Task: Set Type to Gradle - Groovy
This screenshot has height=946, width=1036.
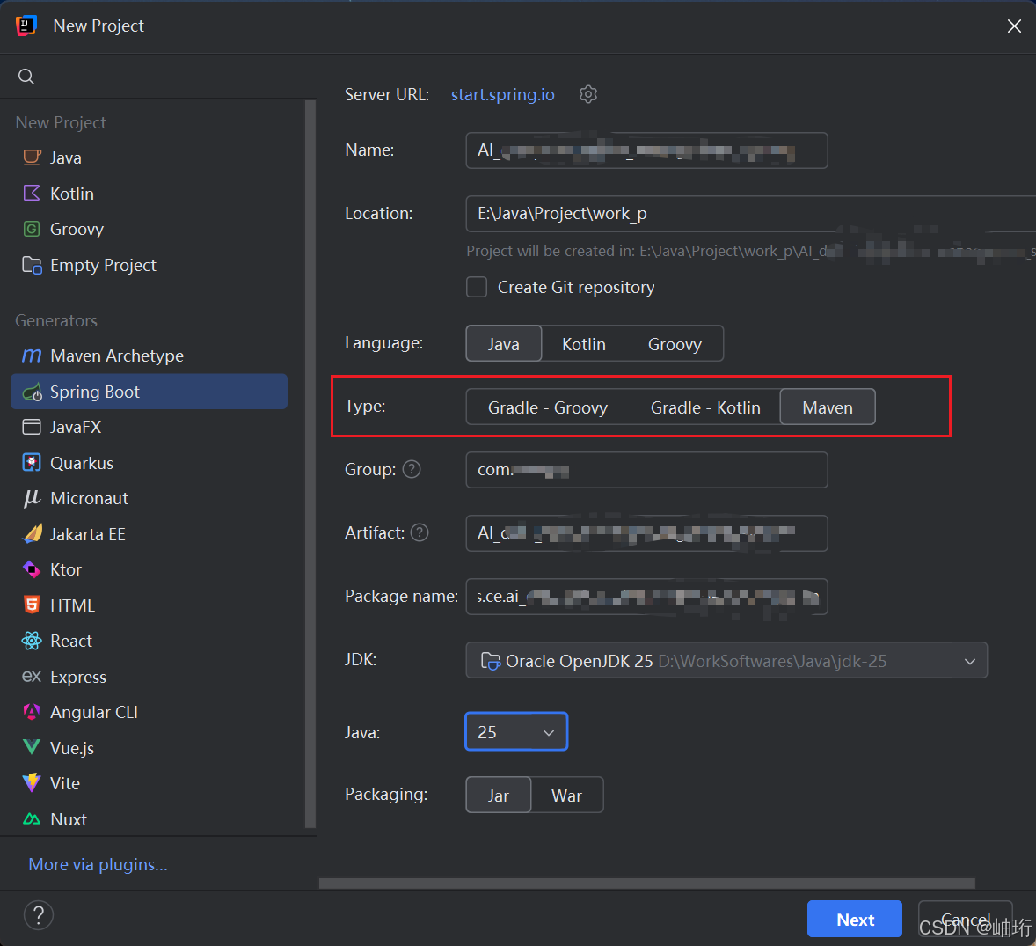Action: [548, 407]
